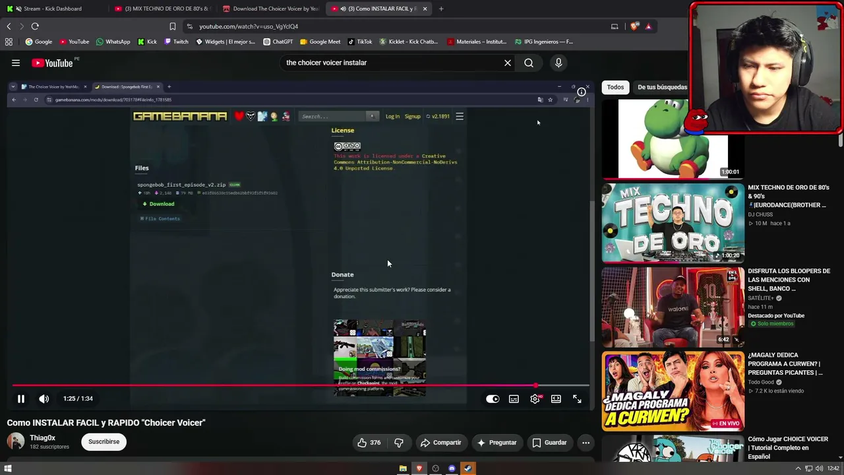Open the Thiag0x channel name link
844x475 pixels.
click(x=42, y=438)
